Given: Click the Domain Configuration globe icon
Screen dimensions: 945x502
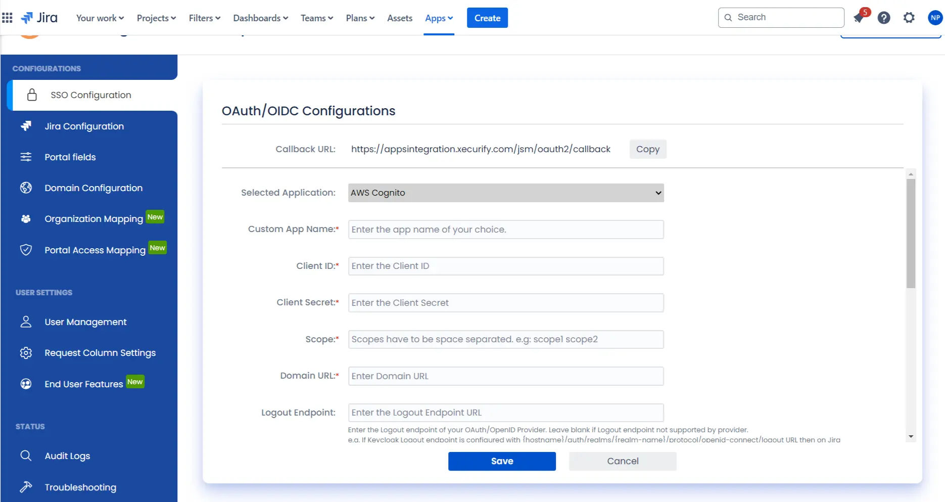Looking at the screenshot, I should point(26,188).
